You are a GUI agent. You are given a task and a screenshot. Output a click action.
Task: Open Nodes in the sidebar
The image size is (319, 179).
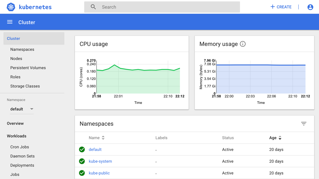click(x=16, y=59)
